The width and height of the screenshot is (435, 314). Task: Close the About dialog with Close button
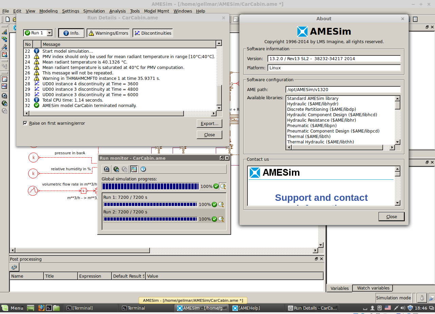coord(391,216)
